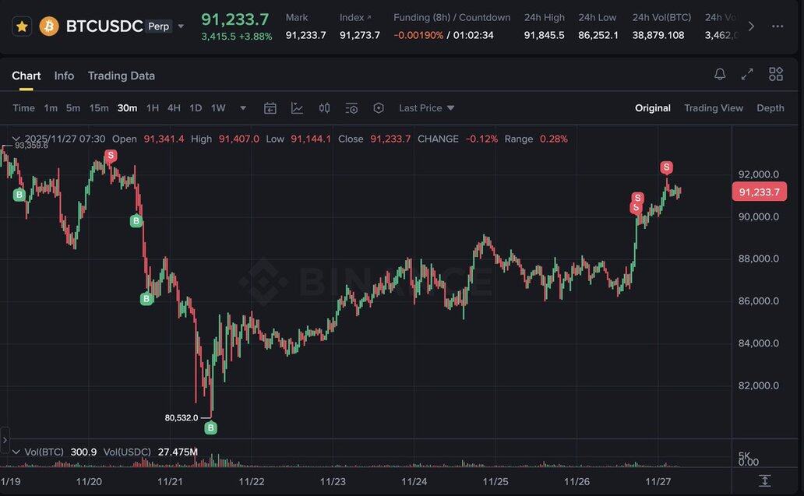Switch chart to Trading View mode

[x=713, y=108]
